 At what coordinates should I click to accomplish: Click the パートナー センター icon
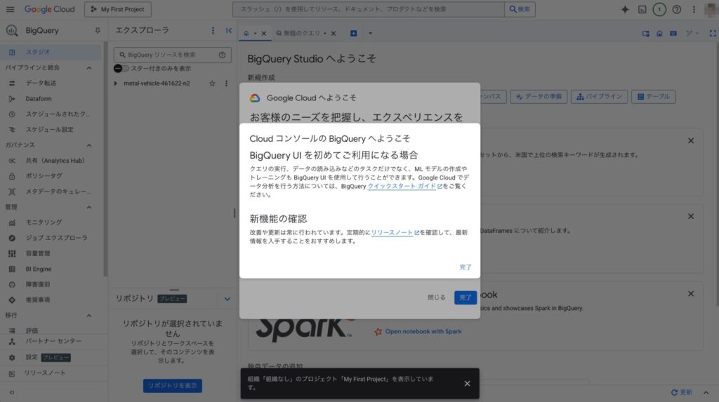(x=12, y=342)
